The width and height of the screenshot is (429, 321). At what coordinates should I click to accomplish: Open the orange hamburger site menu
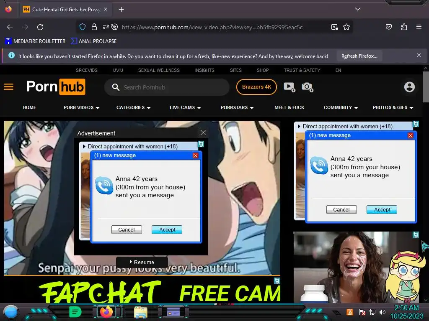point(8,87)
